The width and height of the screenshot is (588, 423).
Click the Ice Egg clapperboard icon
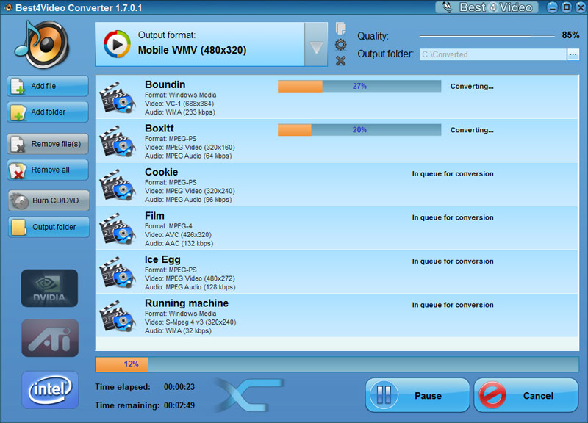pos(118,272)
